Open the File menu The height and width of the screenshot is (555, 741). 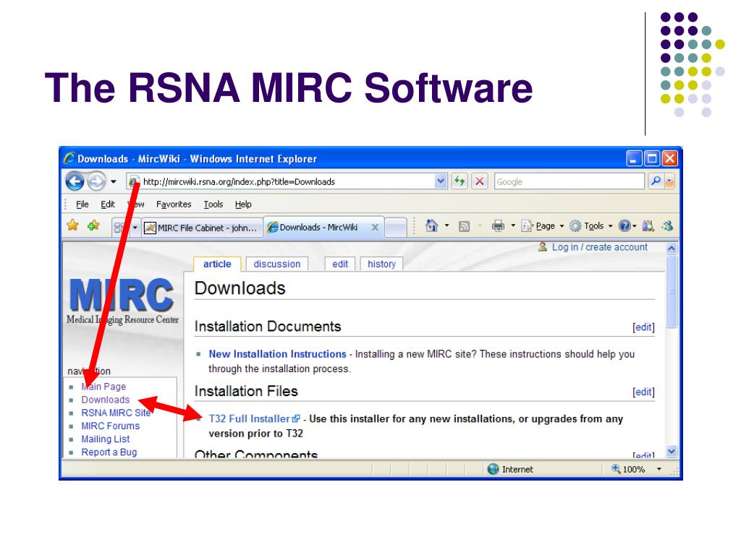coord(82,205)
